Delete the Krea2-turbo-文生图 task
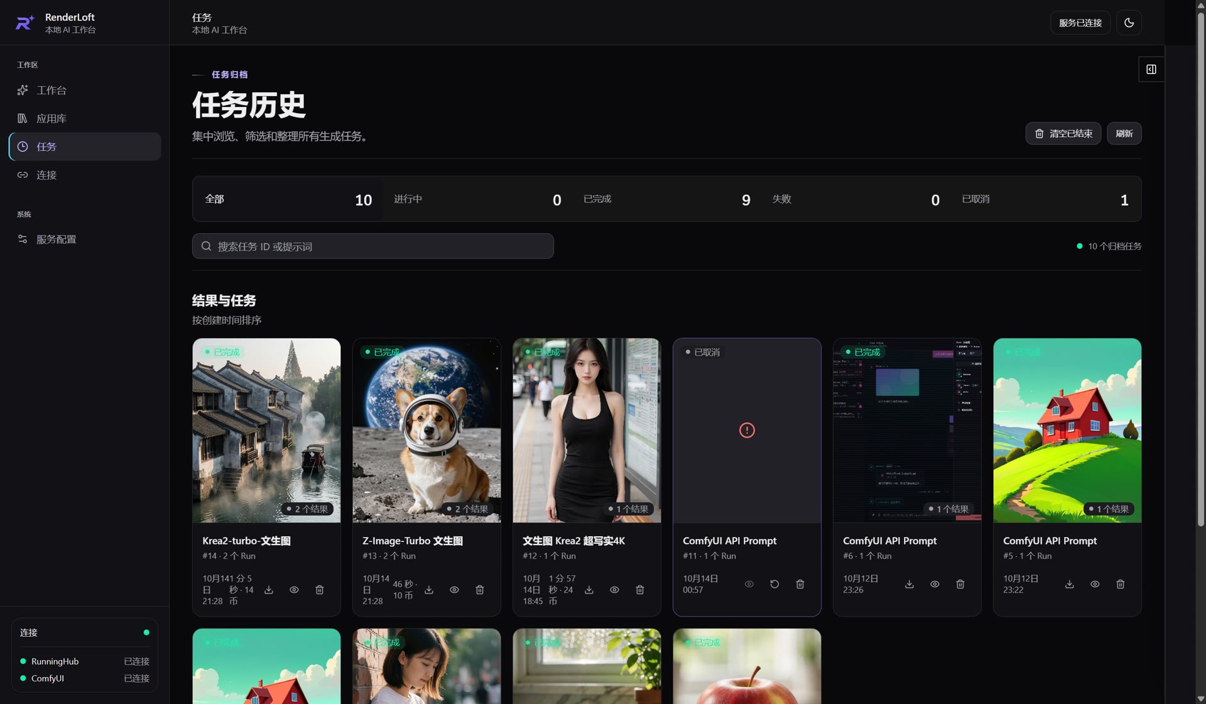The width and height of the screenshot is (1206, 704). [x=319, y=590]
